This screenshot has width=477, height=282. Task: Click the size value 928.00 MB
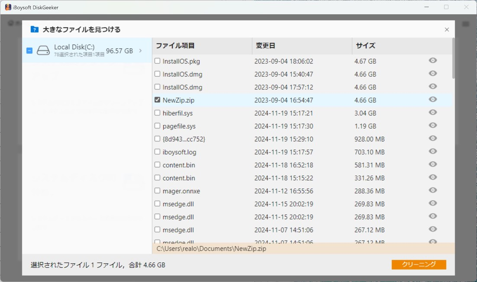[369, 139]
